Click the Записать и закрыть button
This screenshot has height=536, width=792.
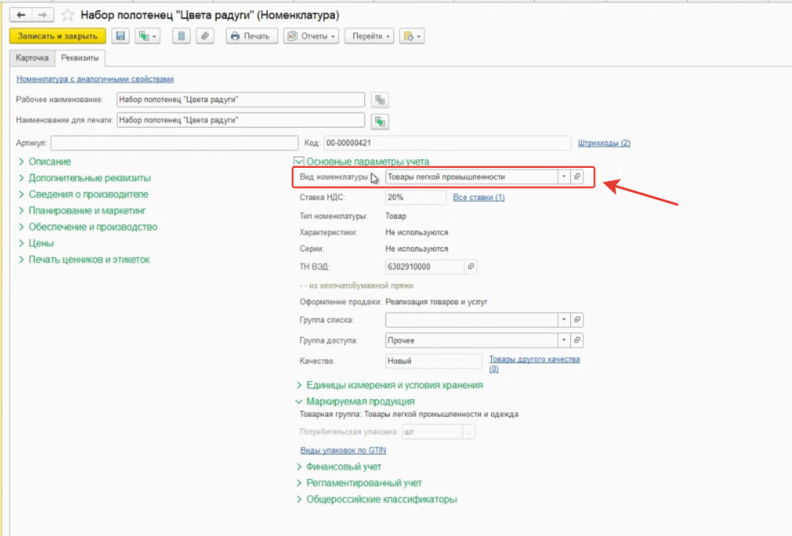coord(57,36)
